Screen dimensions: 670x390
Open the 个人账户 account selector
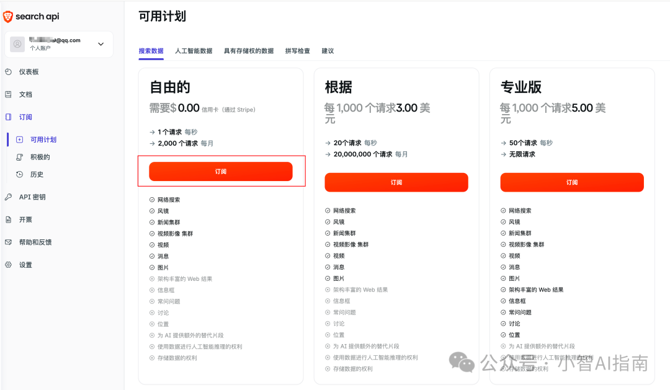coord(59,44)
